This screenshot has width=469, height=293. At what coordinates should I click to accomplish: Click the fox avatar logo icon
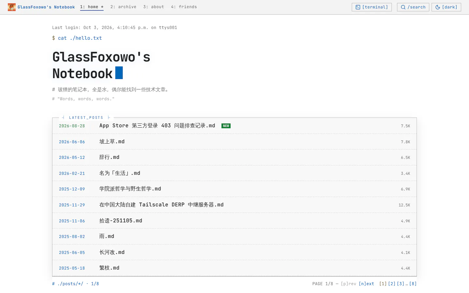pyautogui.click(x=12, y=7)
